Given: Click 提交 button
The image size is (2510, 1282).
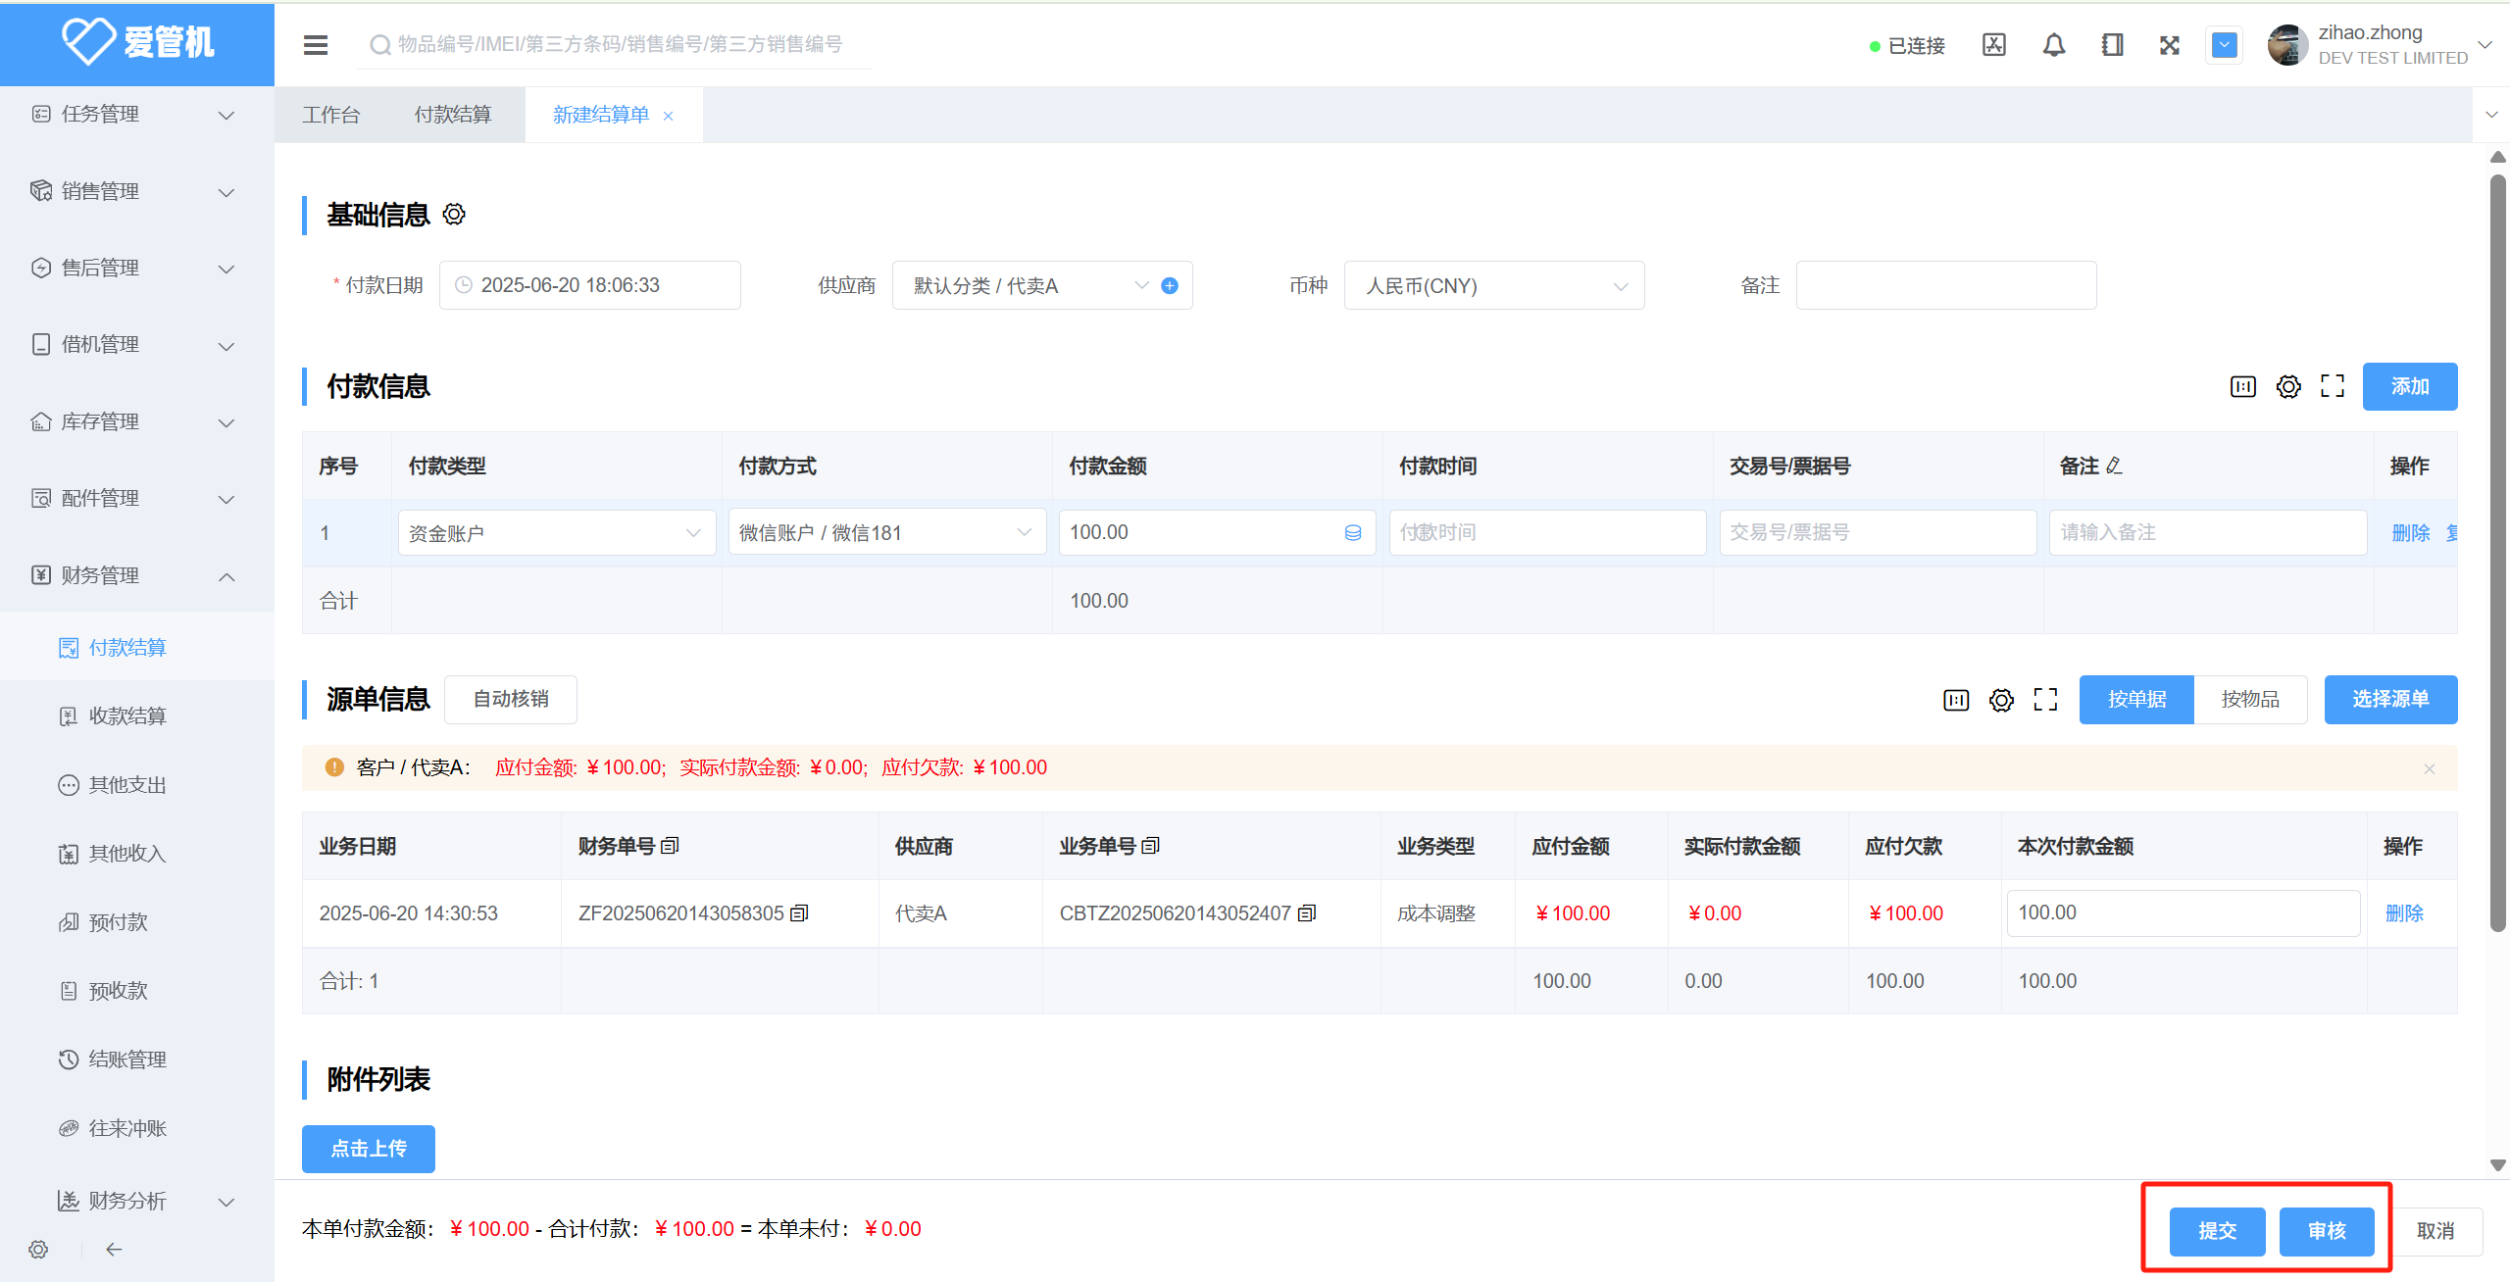Looking at the screenshot, I should 2218,1231.
